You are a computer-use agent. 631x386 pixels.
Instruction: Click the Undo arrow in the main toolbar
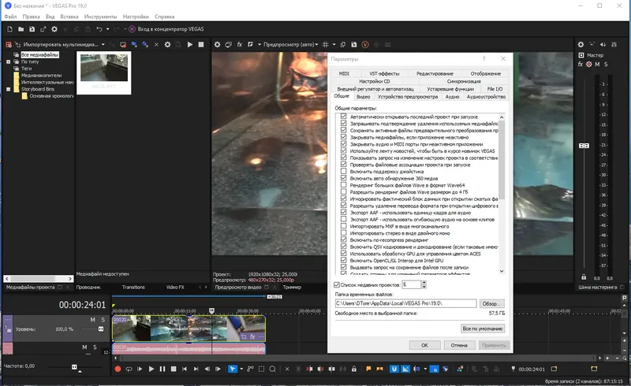(99, 29)
